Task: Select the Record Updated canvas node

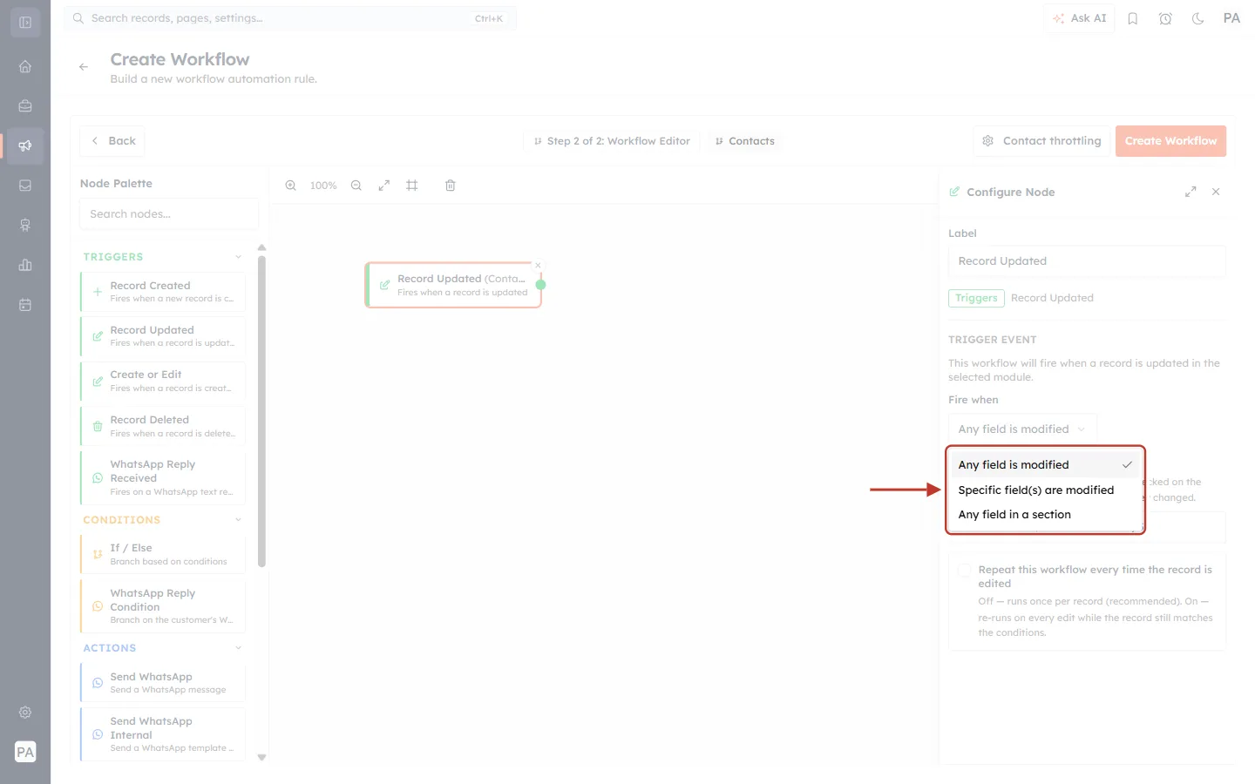Action: point(453,285)
